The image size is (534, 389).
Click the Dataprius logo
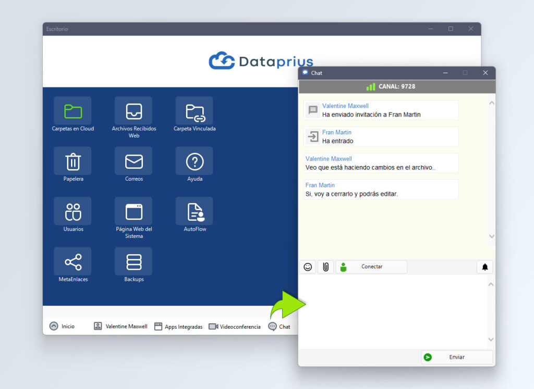[261, 61]
